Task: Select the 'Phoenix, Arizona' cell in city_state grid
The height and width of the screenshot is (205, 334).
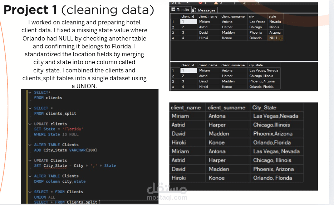Action: (264, 81)
